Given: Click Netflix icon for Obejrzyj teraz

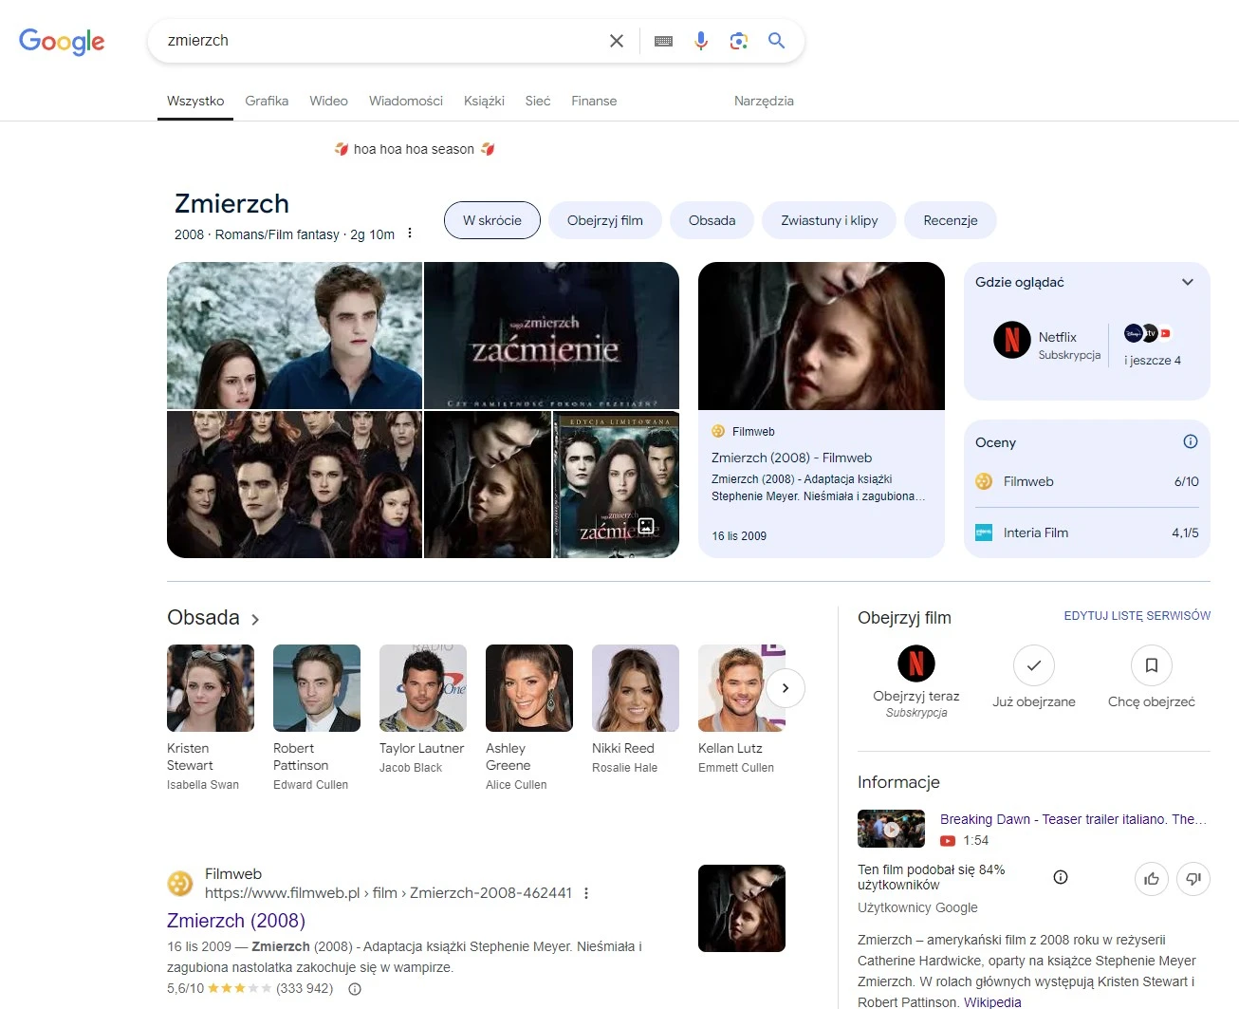Looking at the screenshot, I should (916, 663).
